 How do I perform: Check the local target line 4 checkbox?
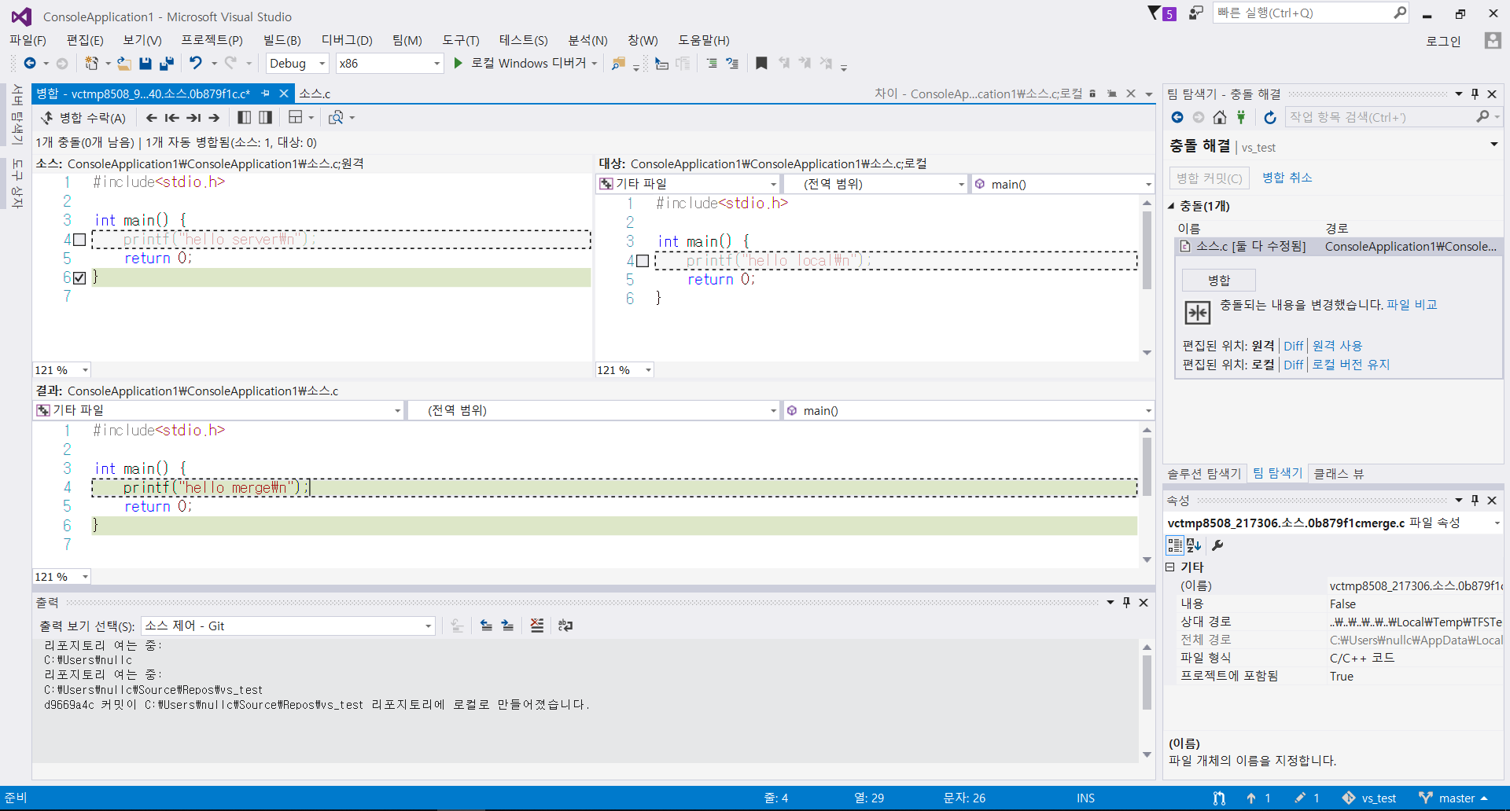(x=643, y=261)
